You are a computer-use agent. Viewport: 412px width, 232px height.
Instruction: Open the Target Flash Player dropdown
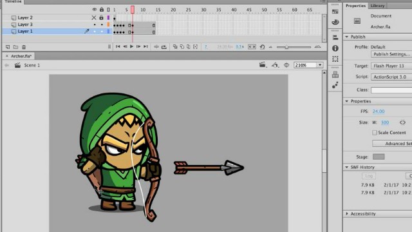[391, 66]
